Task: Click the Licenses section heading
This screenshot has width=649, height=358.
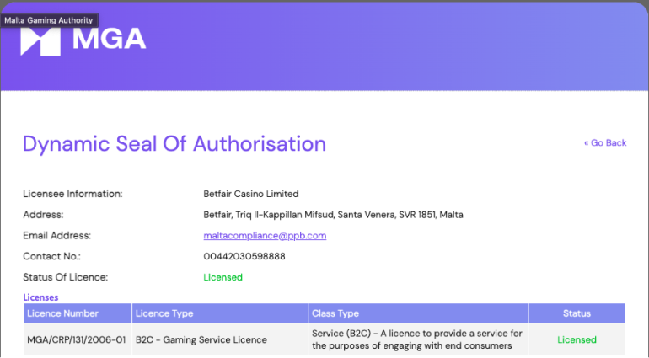Action: tap(40, 297)
